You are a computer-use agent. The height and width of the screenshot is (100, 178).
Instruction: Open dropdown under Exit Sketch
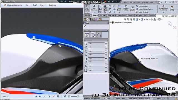click(87, 12)
